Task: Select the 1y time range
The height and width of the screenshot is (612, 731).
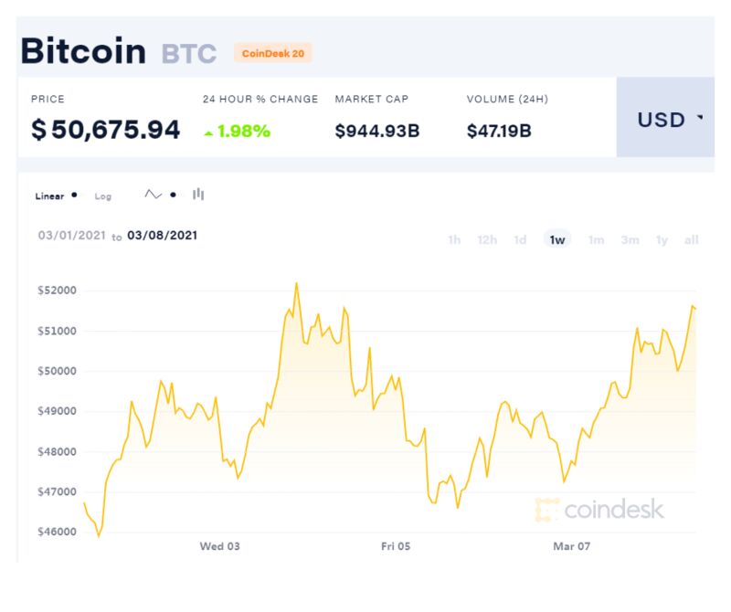Action: [x=662, y=239]
